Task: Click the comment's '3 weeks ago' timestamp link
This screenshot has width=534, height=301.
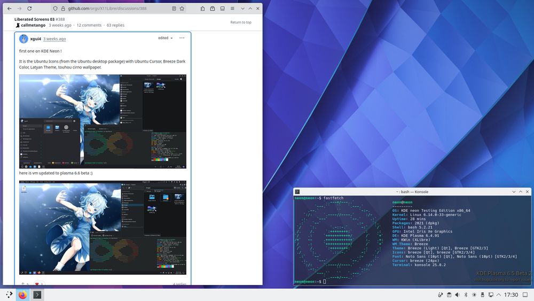Action: point(54,38)
